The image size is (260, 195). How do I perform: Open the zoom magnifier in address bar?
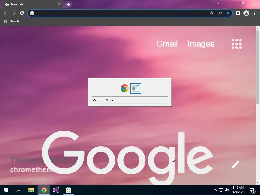click(212, 13)
